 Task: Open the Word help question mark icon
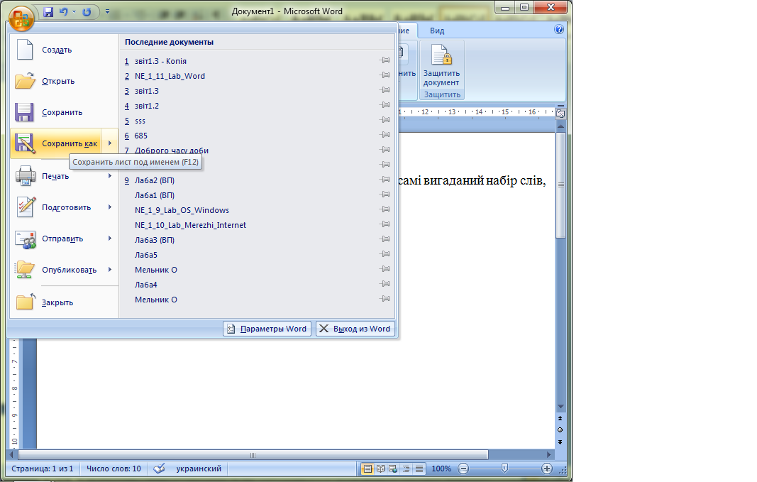tap(558, 30)
